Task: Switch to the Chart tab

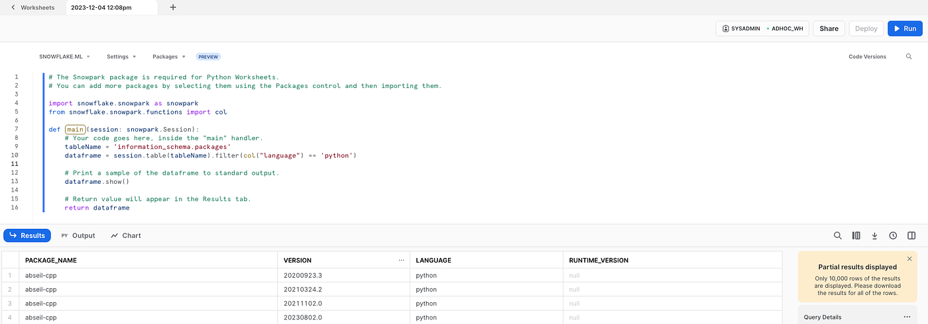Action: point(126,235)
